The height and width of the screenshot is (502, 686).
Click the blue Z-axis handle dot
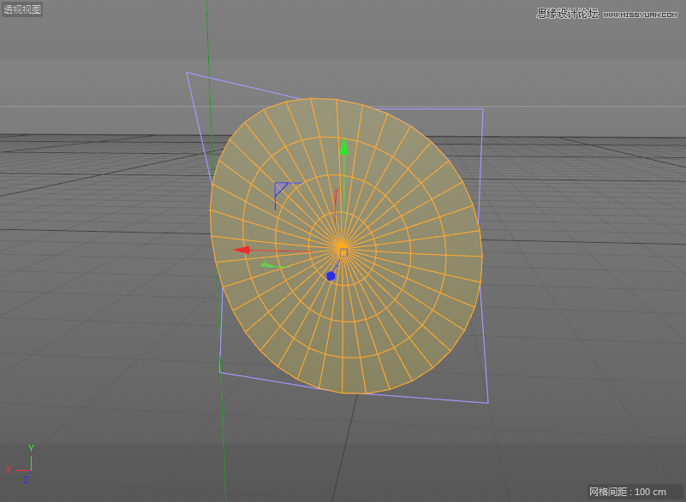331,275
